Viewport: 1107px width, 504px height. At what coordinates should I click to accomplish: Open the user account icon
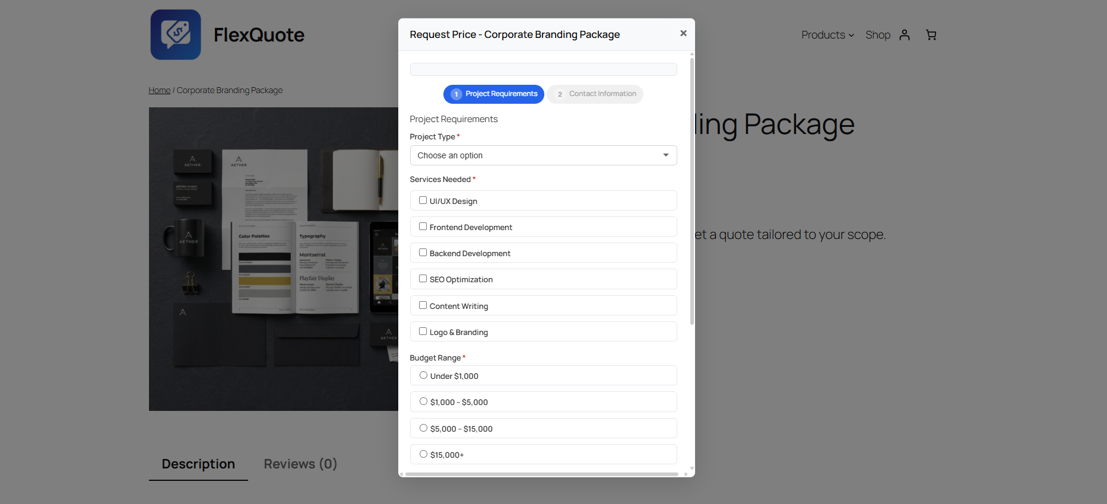pyautogui.click(x=904, y=35)
